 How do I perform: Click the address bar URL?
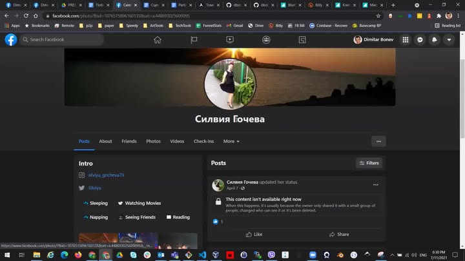pyautogui.click(x=121, y=15)
